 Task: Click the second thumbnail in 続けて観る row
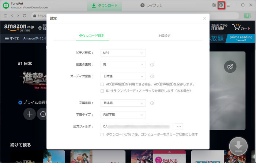[98, 156]
